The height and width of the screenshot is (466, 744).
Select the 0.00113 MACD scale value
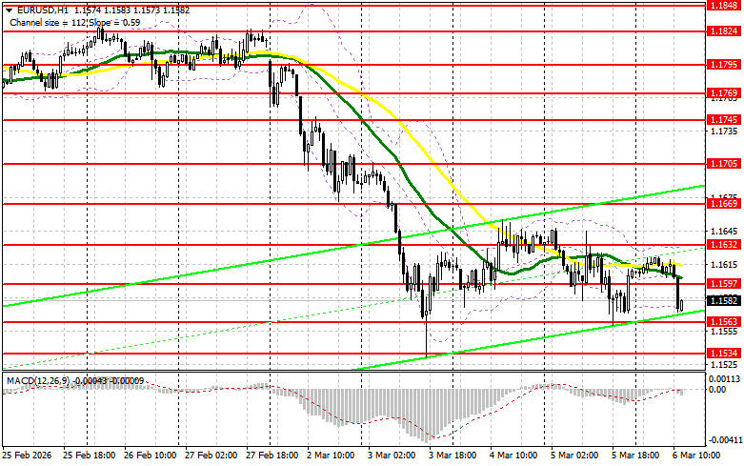(724, 379)
